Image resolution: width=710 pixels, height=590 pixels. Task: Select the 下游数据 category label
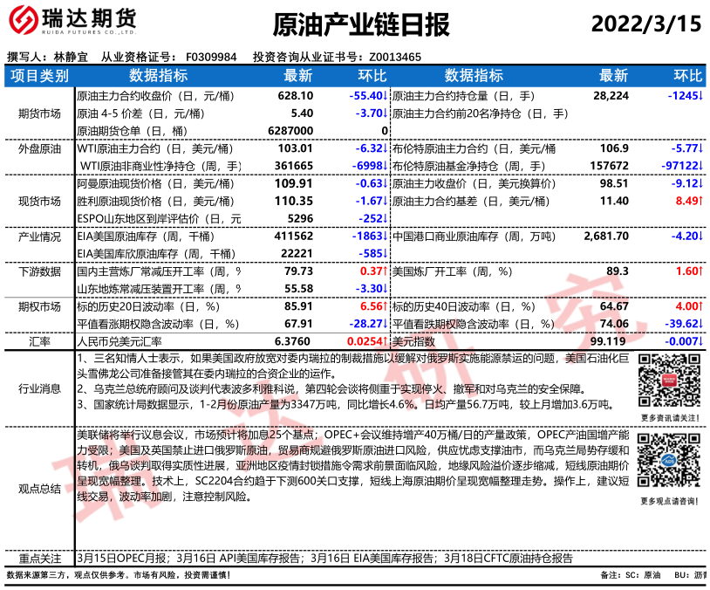[39, 271]
